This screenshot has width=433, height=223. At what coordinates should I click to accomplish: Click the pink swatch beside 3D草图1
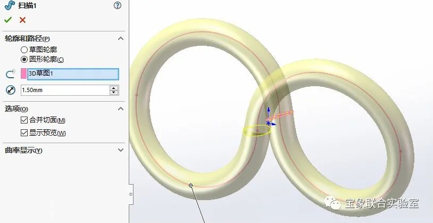click(x=24, y=74)
